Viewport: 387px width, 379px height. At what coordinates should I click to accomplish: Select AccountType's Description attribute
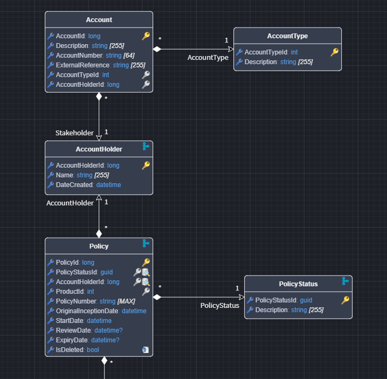(279, 61)
